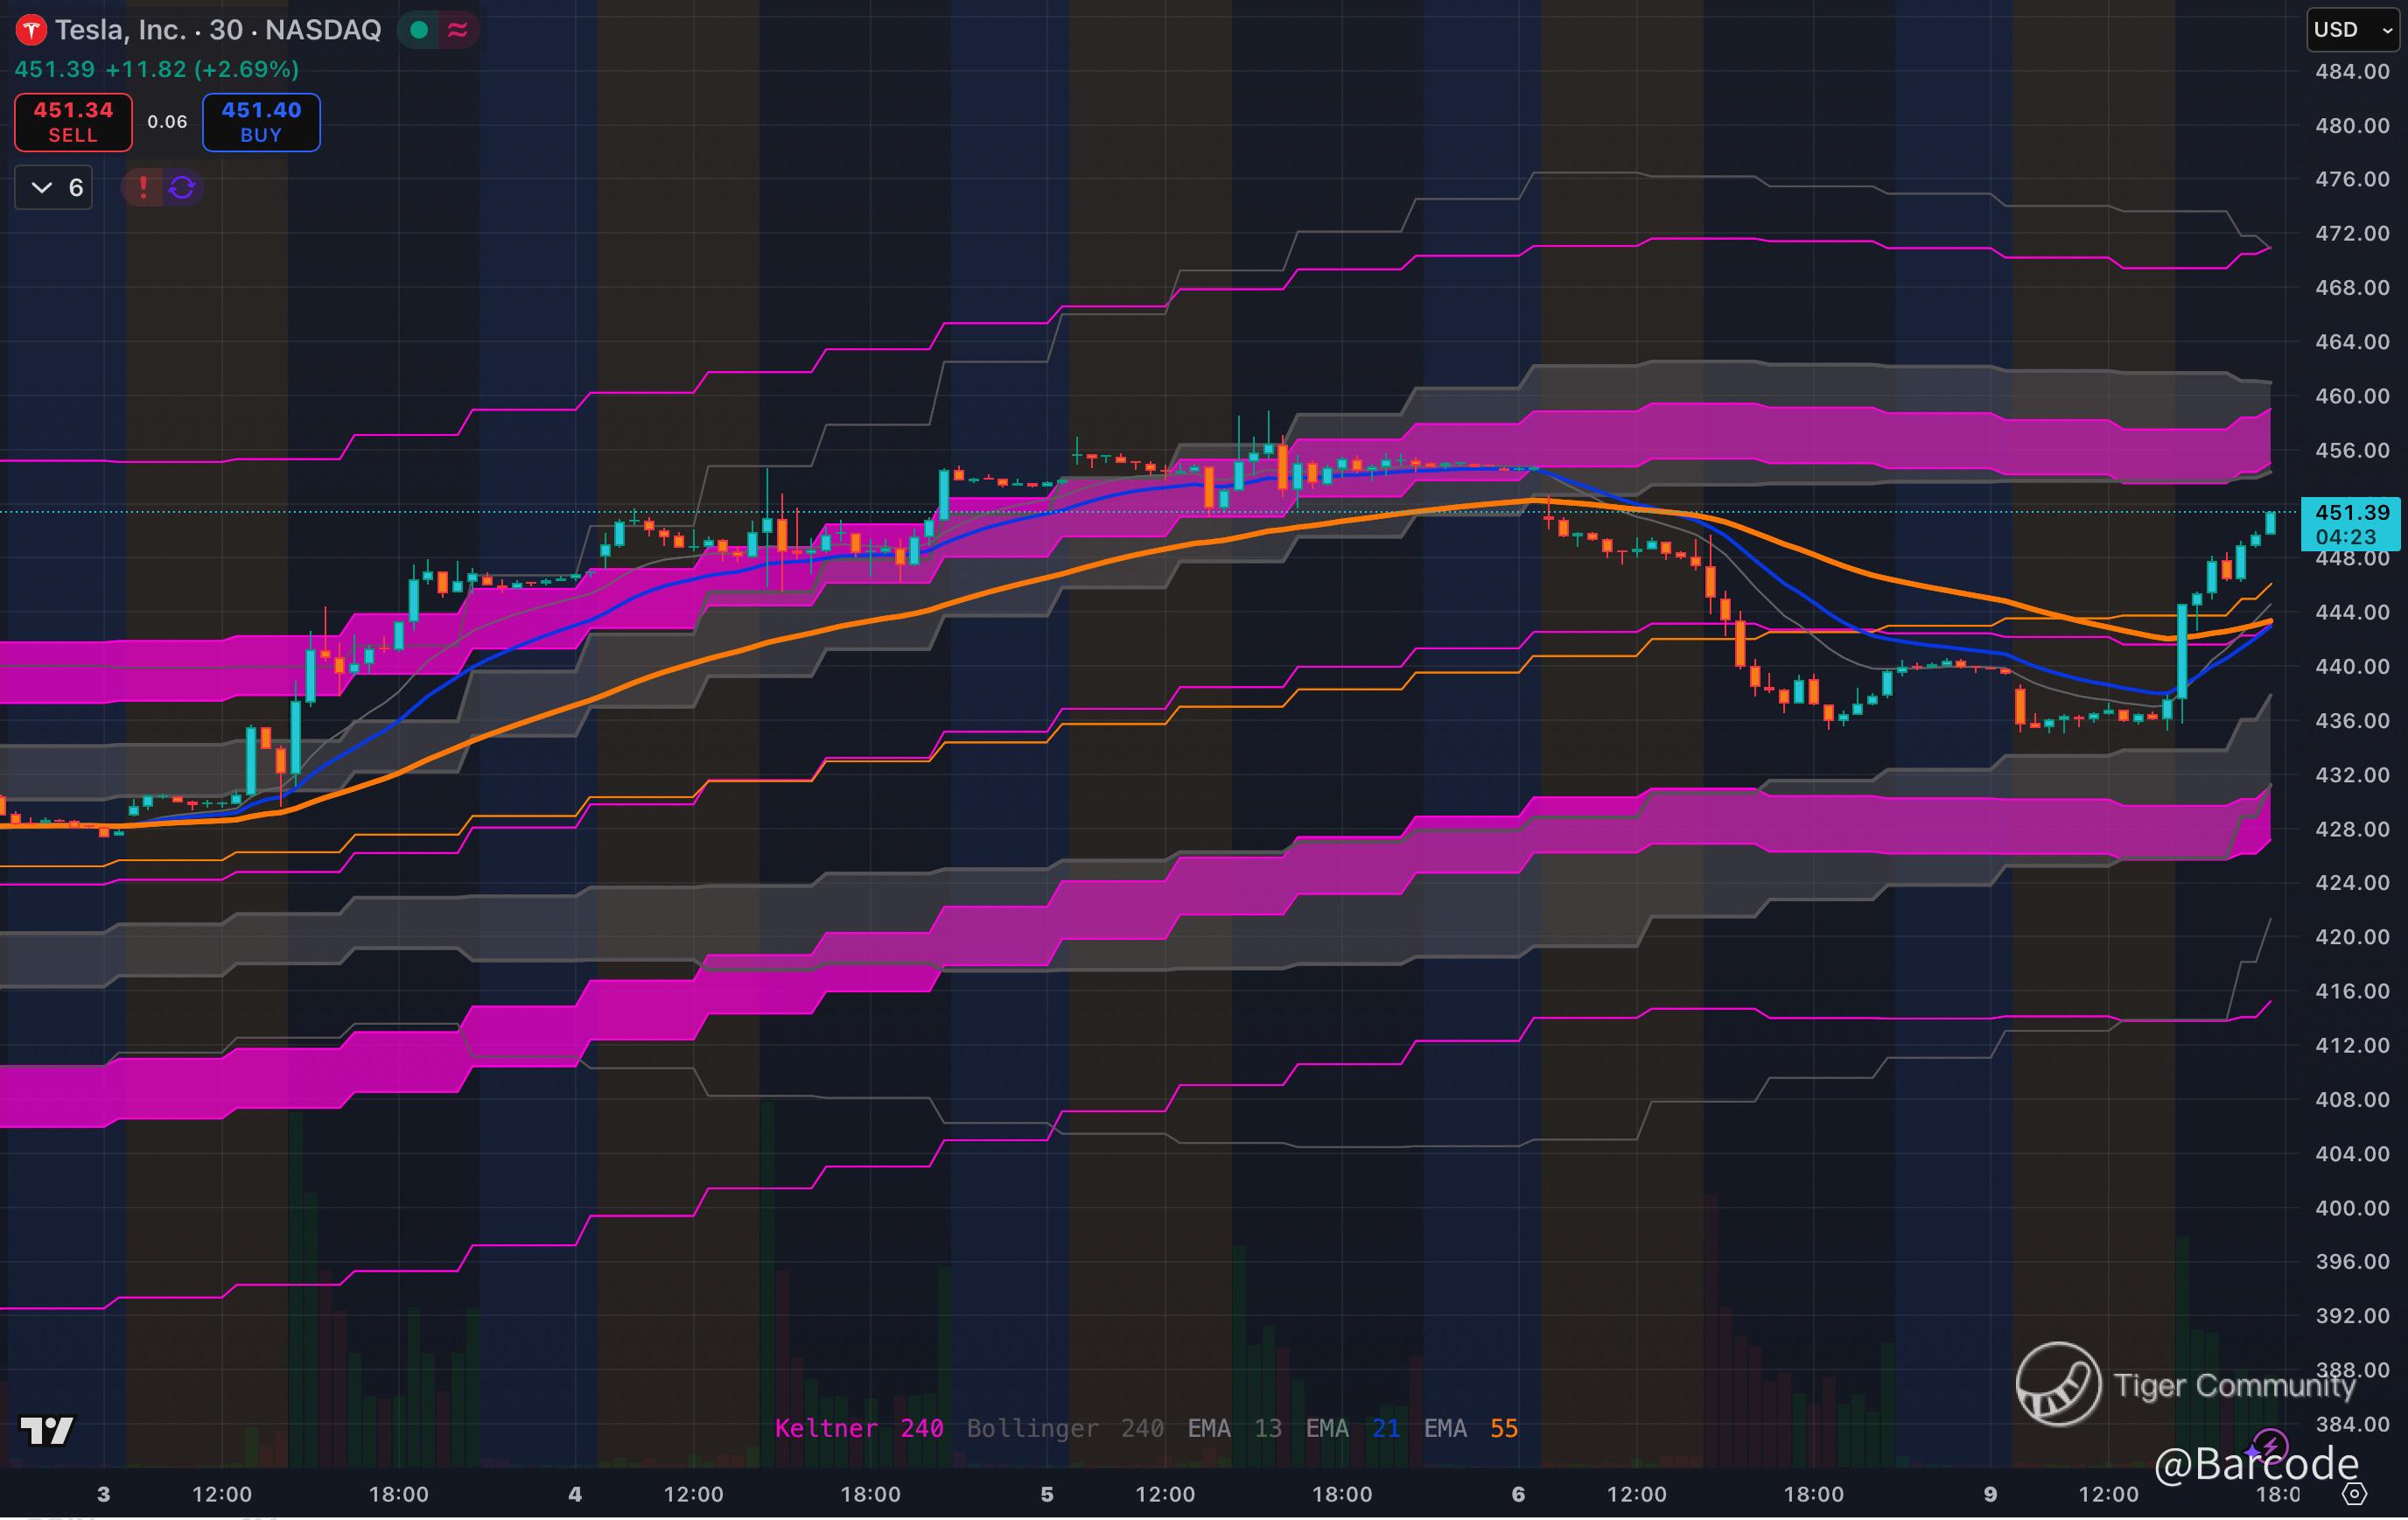Click the Tiger Community tiger logo
The image size is (2408, 1520).
2058,1384
